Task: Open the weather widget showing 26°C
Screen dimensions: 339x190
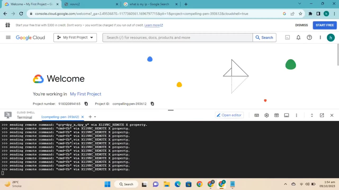Action: (x=13, y=184)
